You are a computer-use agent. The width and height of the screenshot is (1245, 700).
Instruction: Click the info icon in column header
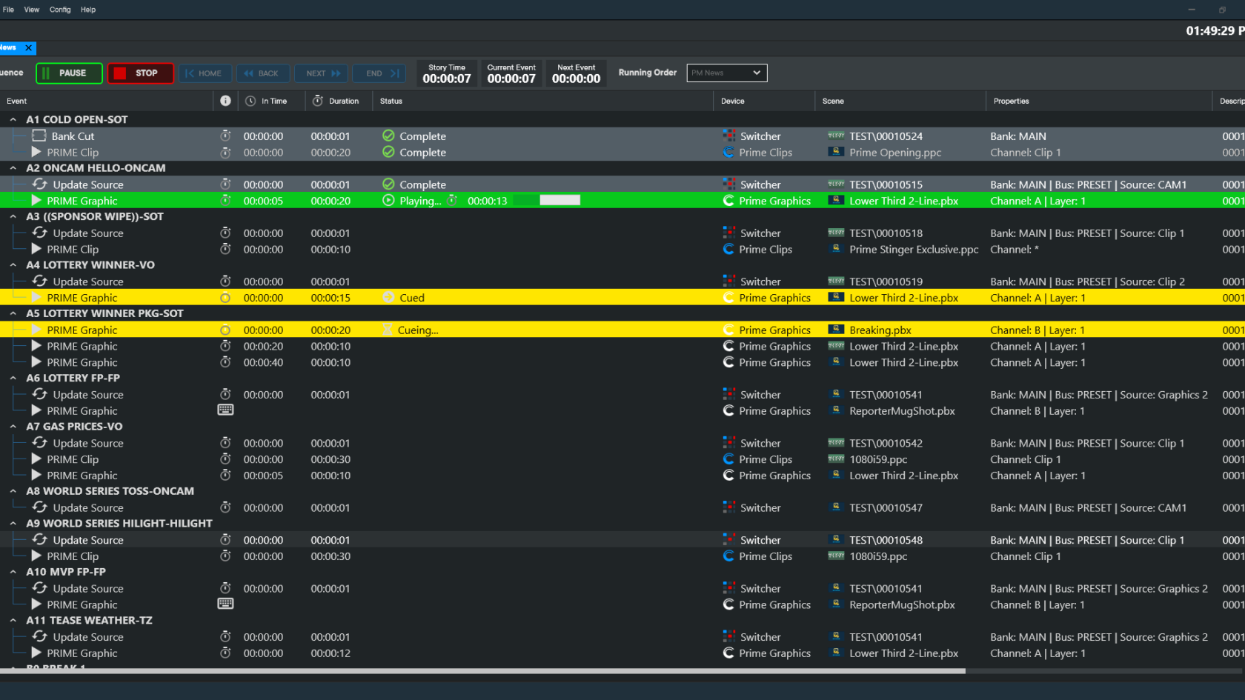[x=225, y=101]
